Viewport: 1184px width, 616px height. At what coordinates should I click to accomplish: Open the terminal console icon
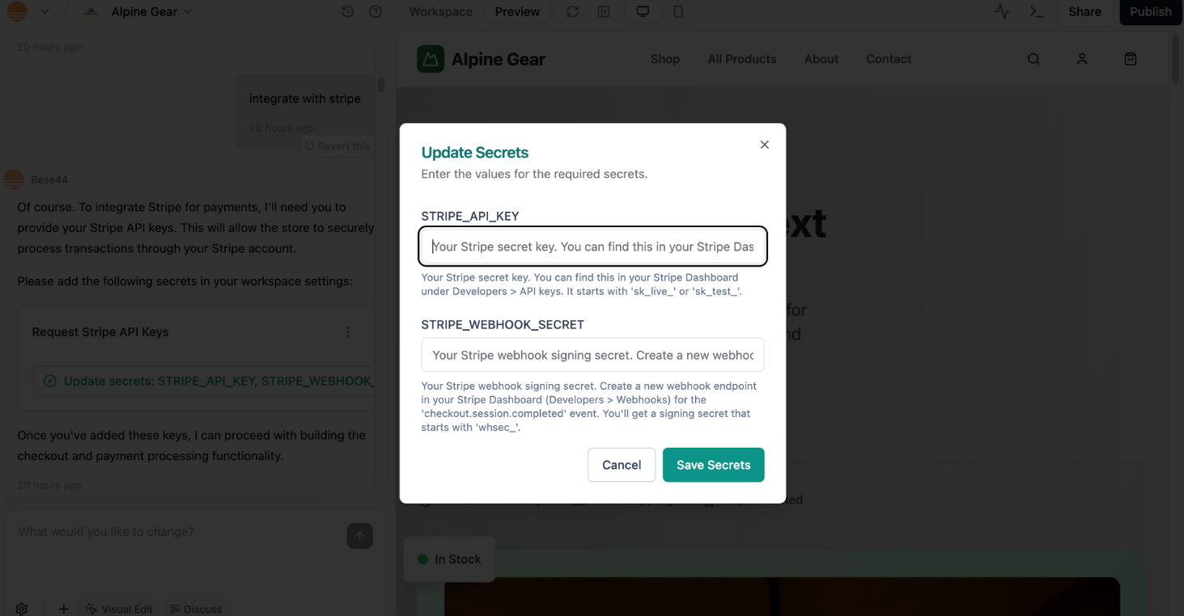pos(1036,12)
